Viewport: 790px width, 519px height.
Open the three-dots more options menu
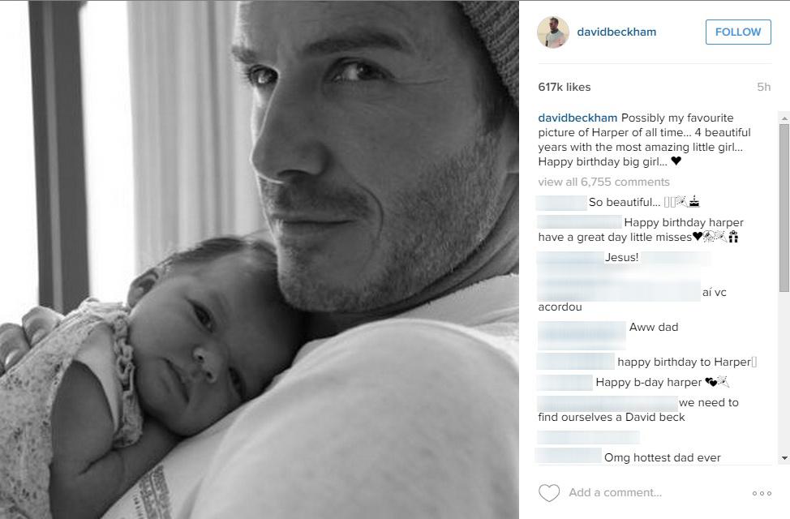pos(762,493)
